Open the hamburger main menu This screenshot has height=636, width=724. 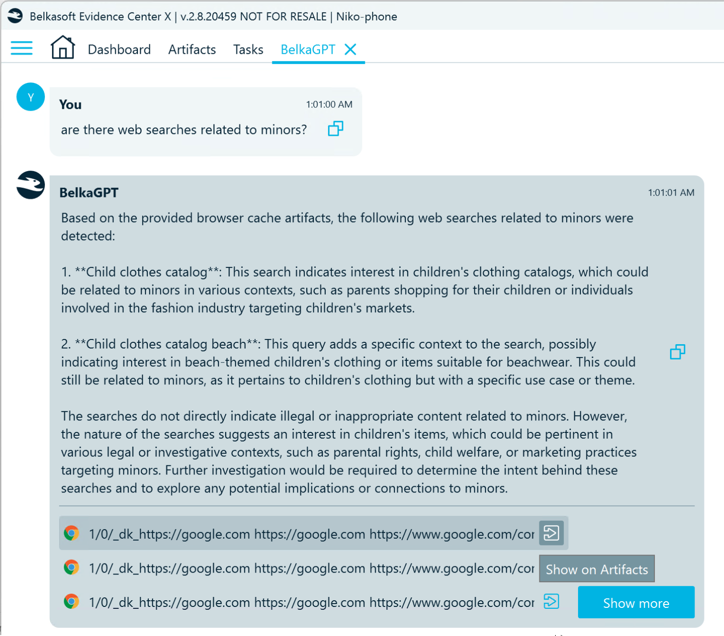(21, 48)
